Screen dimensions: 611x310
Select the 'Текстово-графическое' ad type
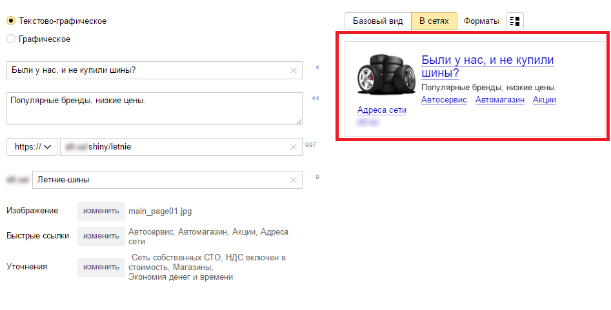[11, 21]
